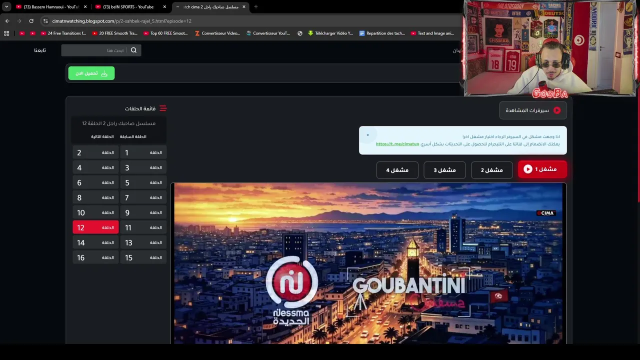Select episode الحلقة 16
This screenshot has width=640, height=360.
click(95, 257)
